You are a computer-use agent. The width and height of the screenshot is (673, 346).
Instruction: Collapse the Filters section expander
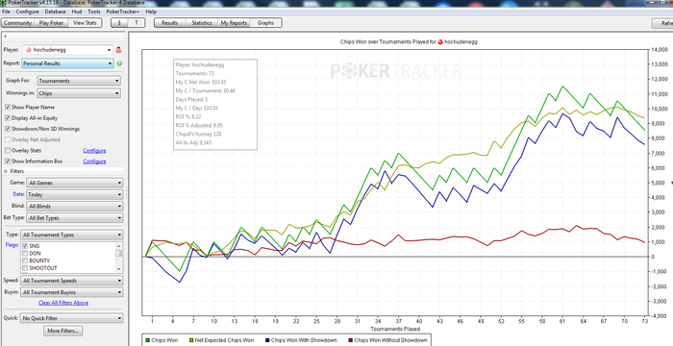pyautogui.click(x=6, y=171)
